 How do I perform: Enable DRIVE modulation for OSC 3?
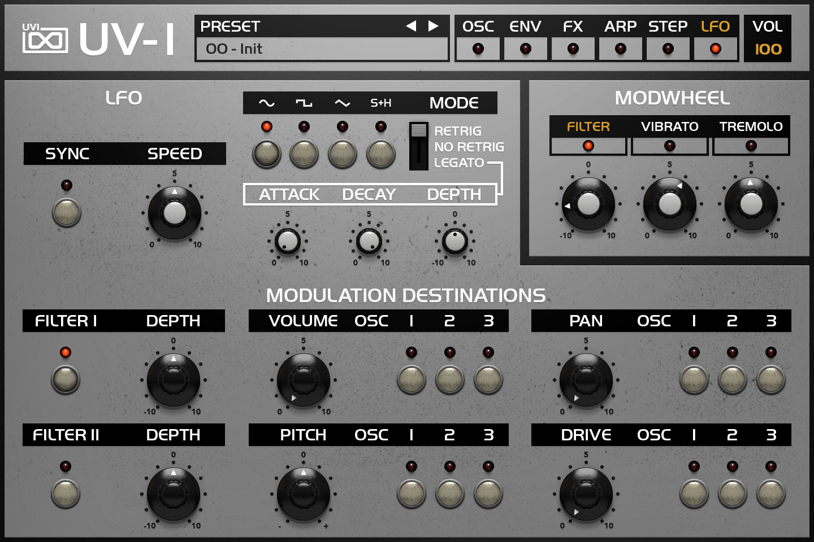coord(771,493)
